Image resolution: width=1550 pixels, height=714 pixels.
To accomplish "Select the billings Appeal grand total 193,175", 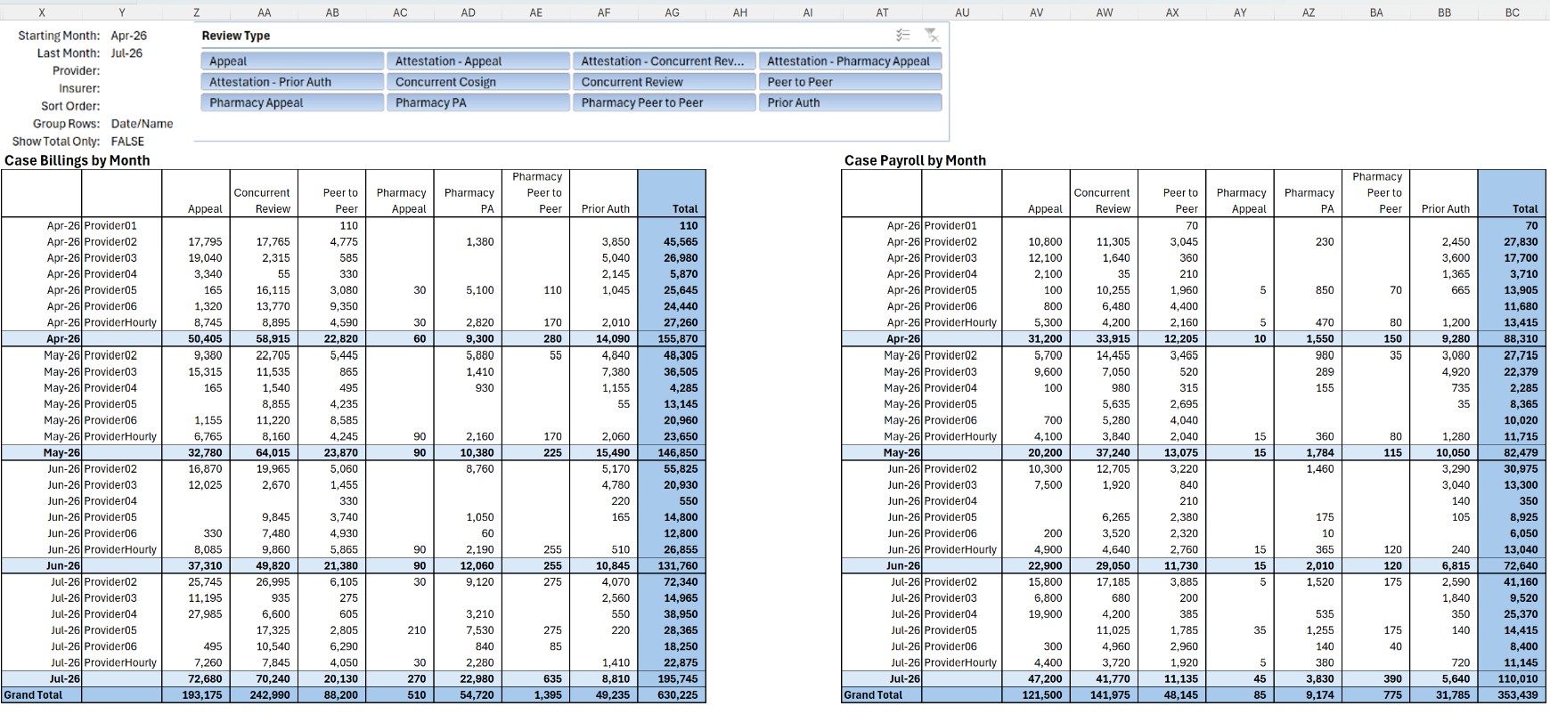I will [x=201, y=695].
